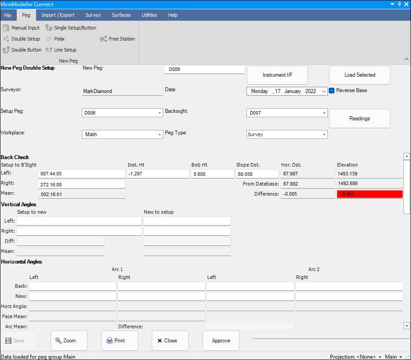Viewport: 411px width, 360px height.
Task: Expand the Peg Type Survey dropdown
Action: coord(324,135)
